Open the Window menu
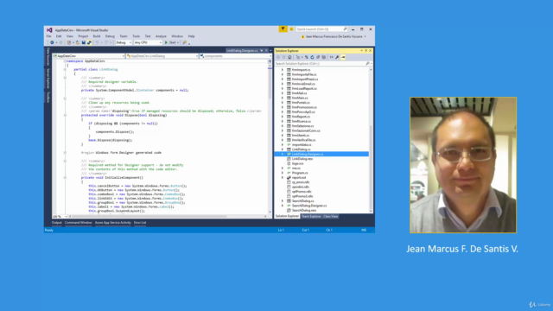Image resolution: width=553 pixels, height=311 pixels. (x=177, y=36)
